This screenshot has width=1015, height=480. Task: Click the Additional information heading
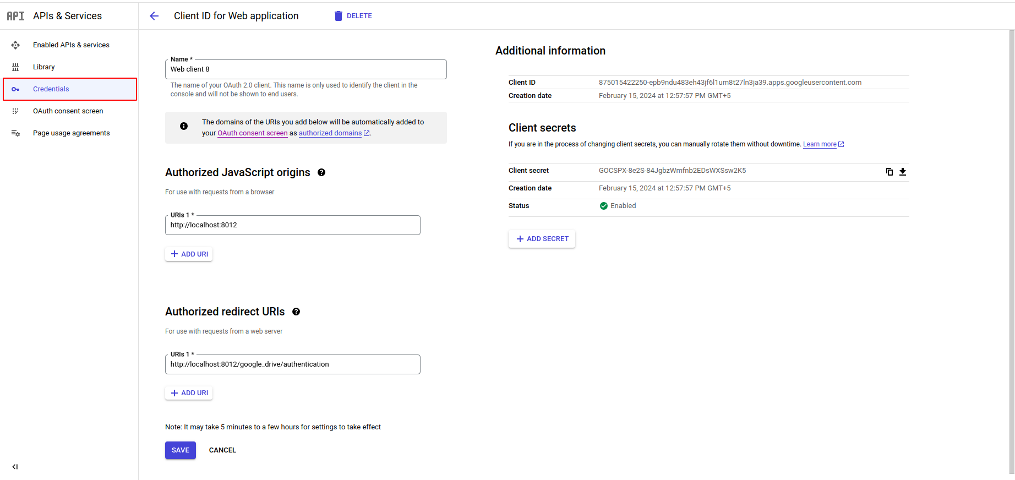[x=550, y=51]
